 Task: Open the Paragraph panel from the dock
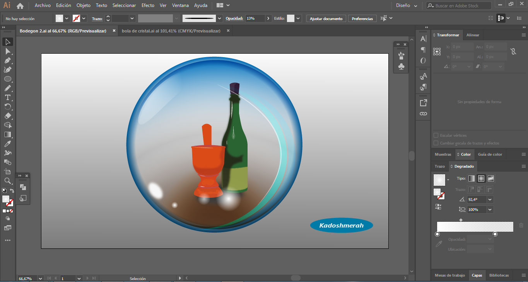point(423,50)
